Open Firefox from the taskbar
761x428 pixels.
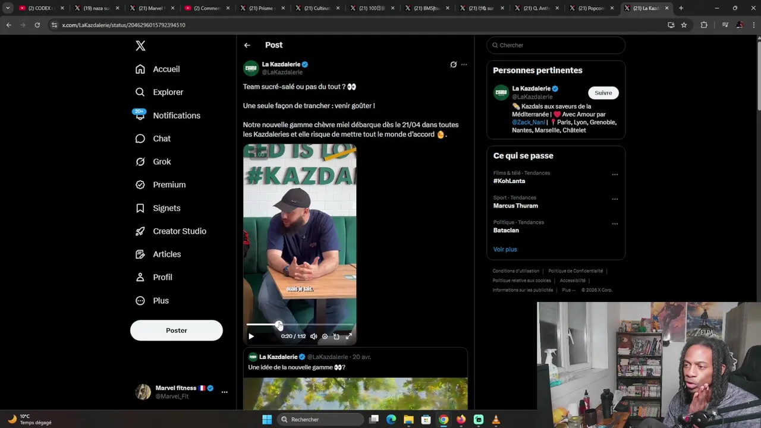(x=461, y=420)
